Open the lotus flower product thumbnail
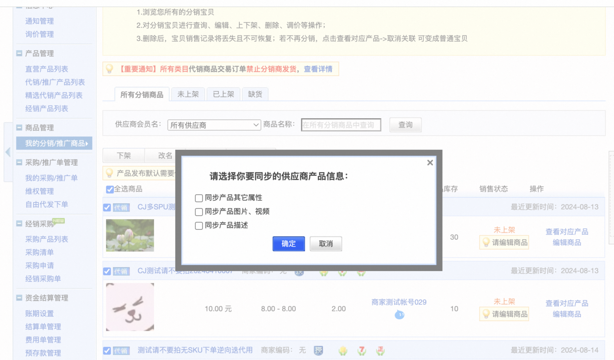Screen dimensions: 614x360 (x=130, y=235)
